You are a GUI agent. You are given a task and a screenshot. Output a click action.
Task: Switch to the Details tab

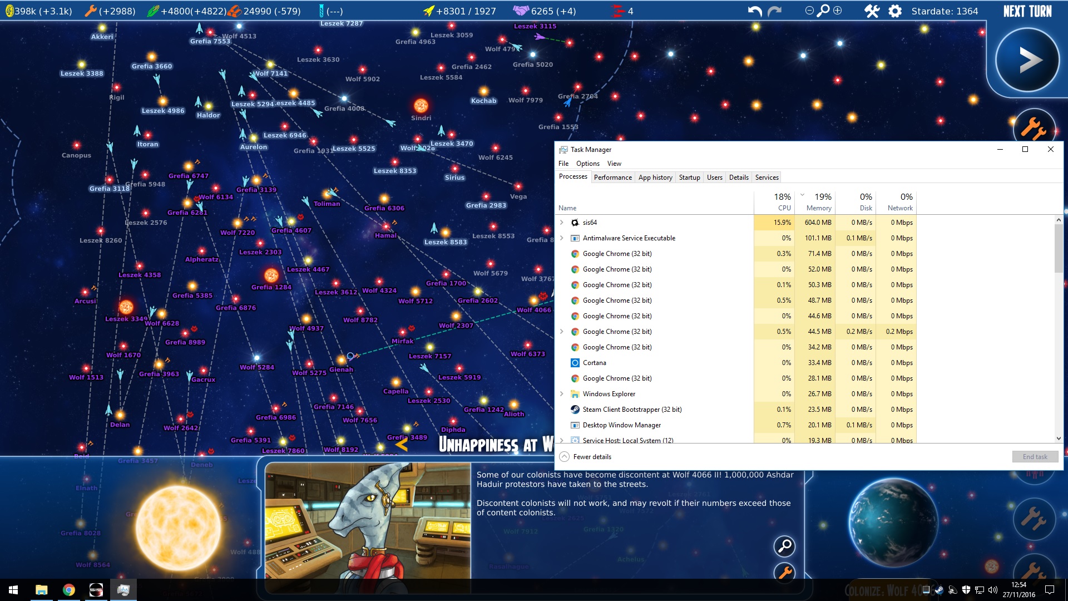point(739,178)
